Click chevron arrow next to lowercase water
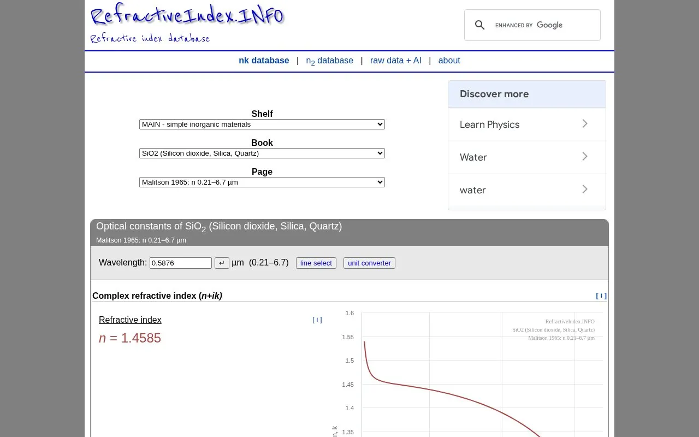The width and height of the screenshot is (699, 437). [x=585, y=190]
